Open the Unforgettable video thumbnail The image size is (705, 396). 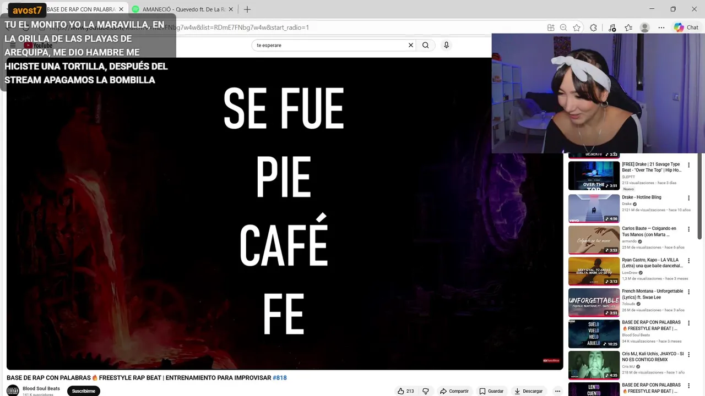[x=594, y=302]
